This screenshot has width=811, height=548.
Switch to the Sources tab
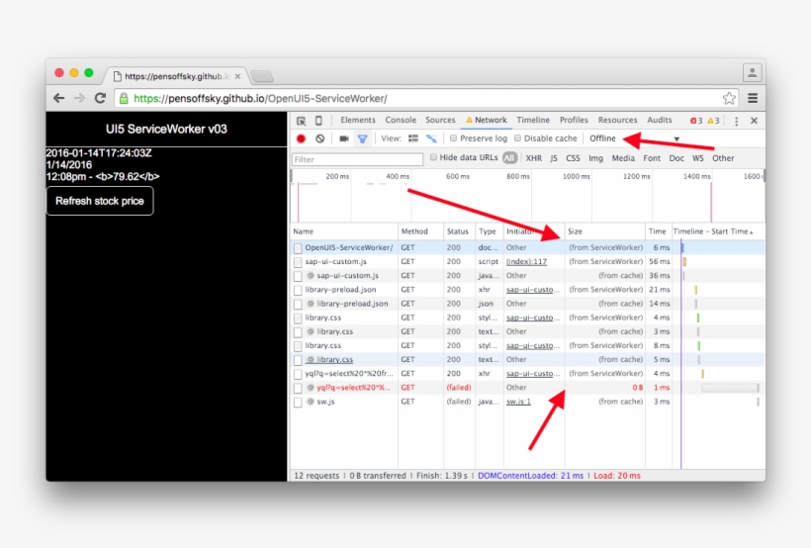point(440,120)
